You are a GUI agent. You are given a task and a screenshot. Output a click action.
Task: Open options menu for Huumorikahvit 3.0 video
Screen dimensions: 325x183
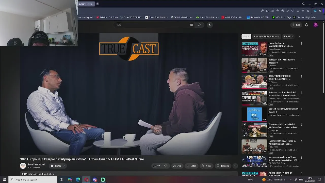pos(301,141)
